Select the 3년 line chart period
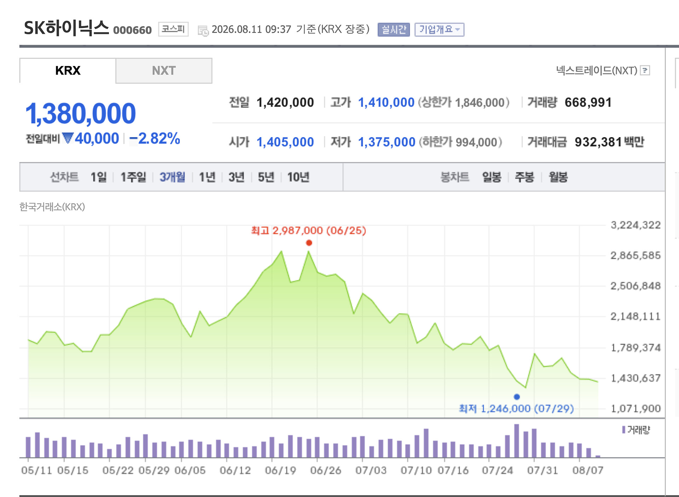 pos(237,177)
